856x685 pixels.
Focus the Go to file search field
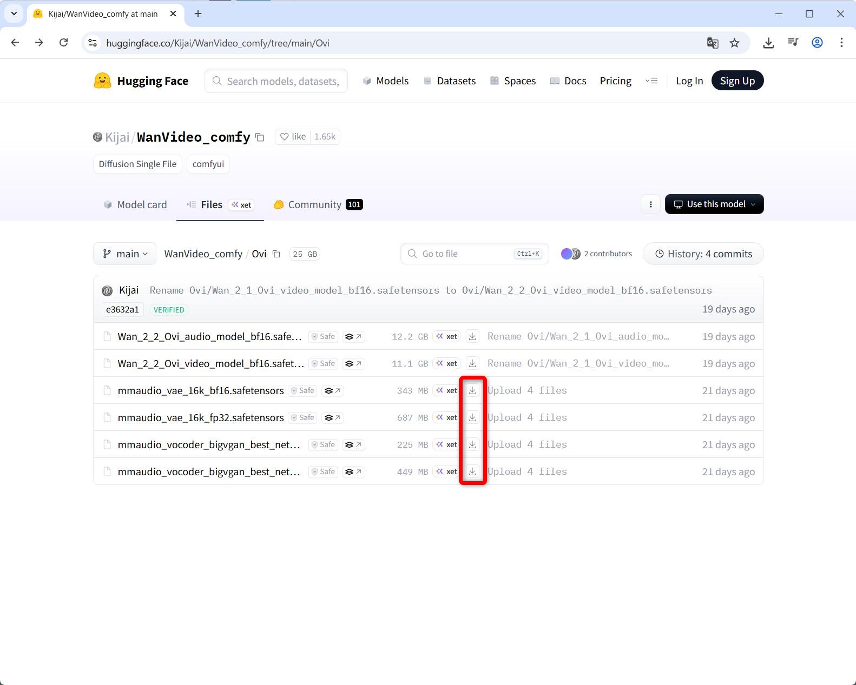tap(465, 254)
